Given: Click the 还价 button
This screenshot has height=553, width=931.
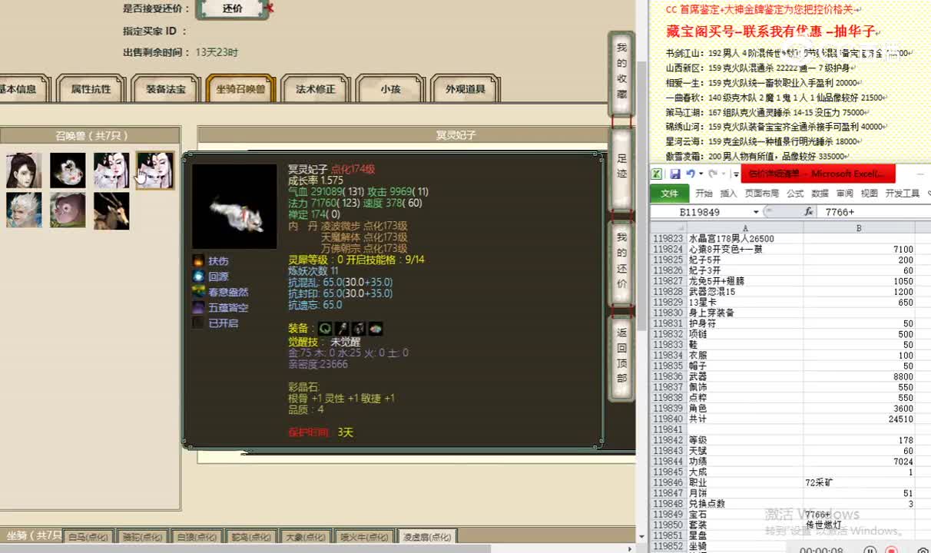Looking at the screenshot, I should [x=233, y=8].
